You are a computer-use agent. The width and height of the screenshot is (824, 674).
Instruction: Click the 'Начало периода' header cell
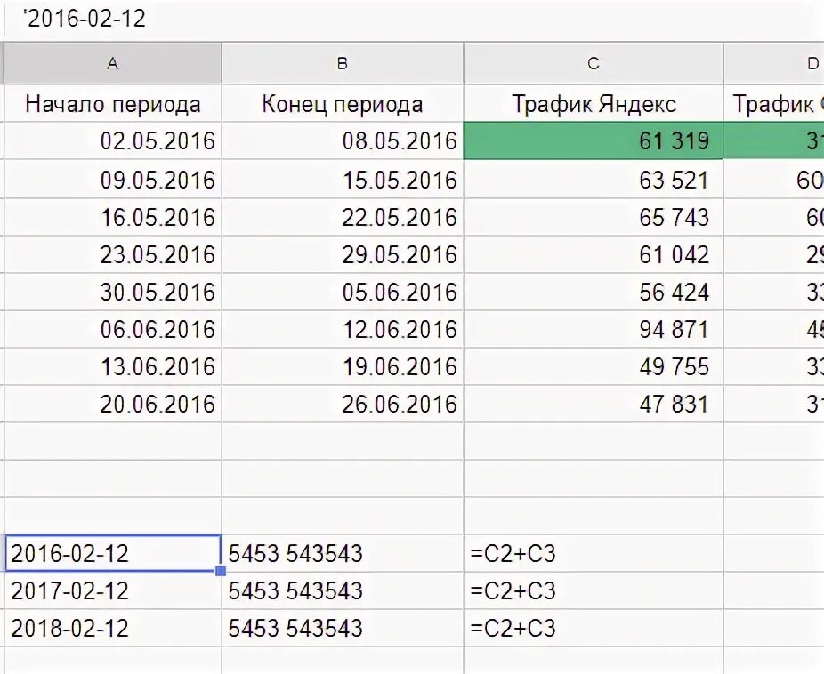pos(112,103)
